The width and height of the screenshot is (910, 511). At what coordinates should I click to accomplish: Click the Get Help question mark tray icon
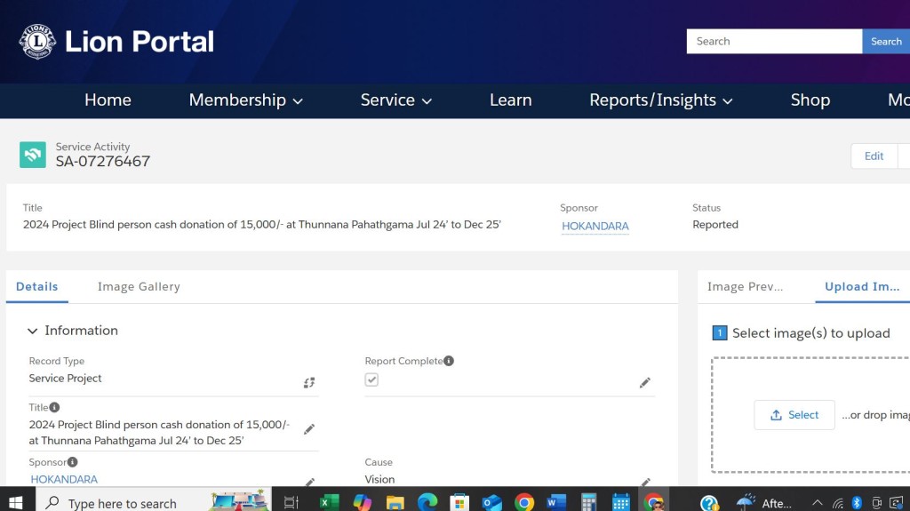(x=709, y=502)
